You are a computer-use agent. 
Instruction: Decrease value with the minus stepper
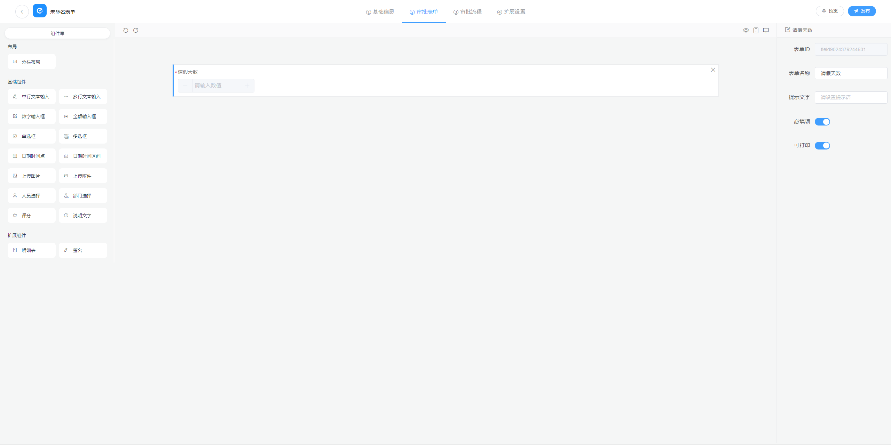(x=185, y=86)
